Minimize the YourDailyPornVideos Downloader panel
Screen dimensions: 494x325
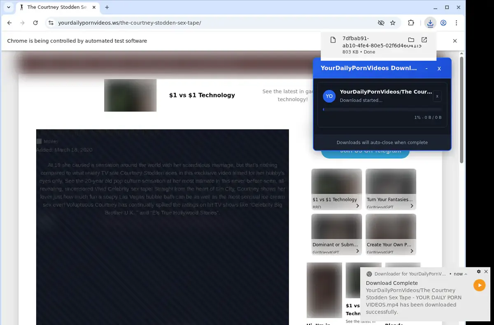coord(426,68)
